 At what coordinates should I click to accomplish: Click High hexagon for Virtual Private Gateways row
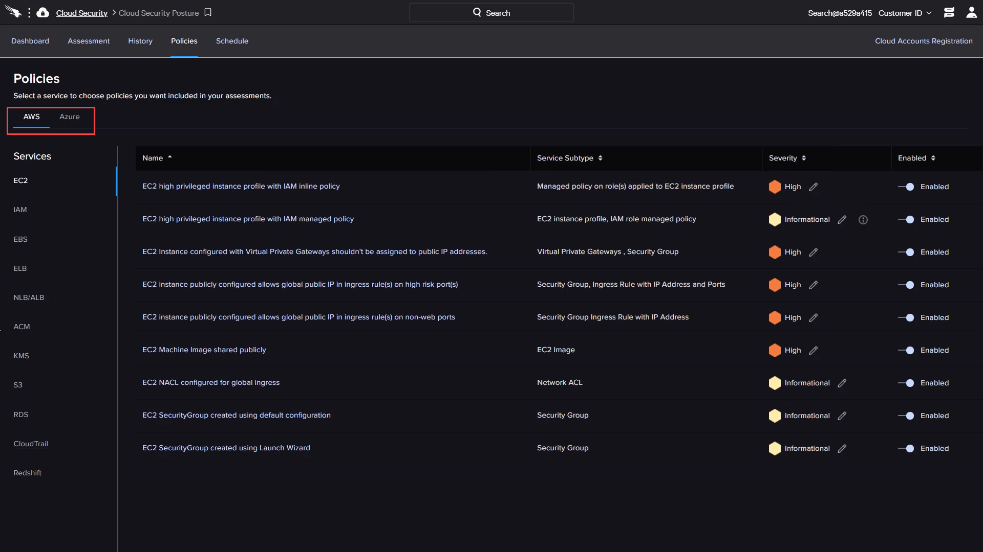point(775,252)
